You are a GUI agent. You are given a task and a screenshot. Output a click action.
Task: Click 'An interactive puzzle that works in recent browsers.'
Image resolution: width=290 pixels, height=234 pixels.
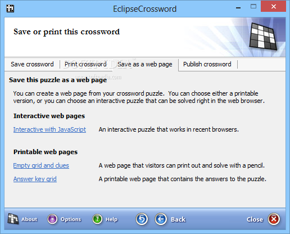[169, 129]
